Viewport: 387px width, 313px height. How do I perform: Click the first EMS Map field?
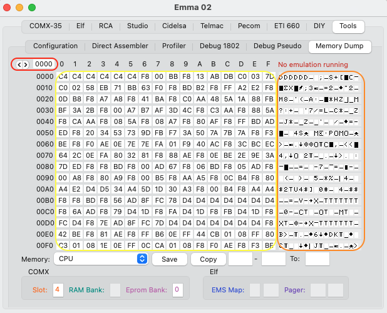point(255,290)
